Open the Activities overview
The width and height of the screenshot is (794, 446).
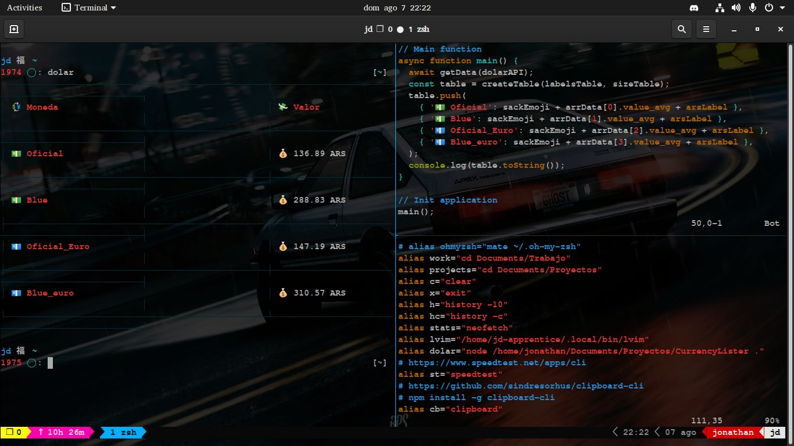pyautogui.click(x=24, y=8)
